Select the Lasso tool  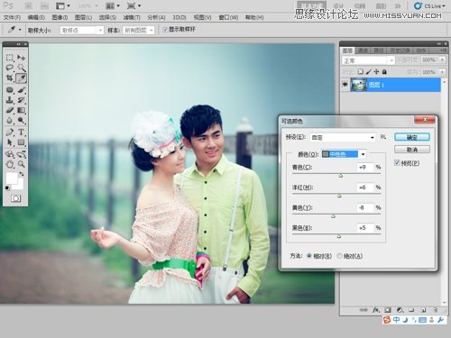point(10,68)
